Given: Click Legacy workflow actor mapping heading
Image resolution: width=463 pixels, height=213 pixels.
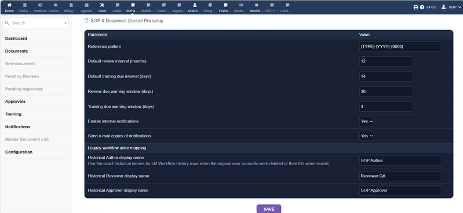Looking at the screenshot, I should (117, 148).
